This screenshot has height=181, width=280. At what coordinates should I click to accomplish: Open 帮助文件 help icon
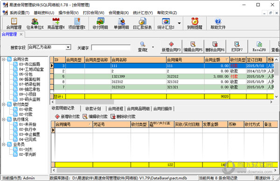[x=218, y=23]
